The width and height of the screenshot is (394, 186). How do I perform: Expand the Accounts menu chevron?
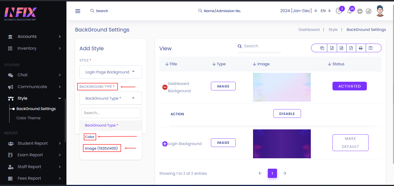[60, 37]
